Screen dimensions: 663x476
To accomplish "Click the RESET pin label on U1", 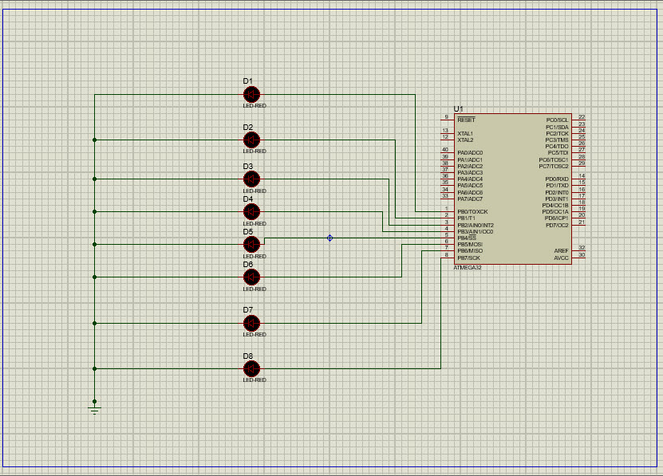I will [x=466, y=120].
